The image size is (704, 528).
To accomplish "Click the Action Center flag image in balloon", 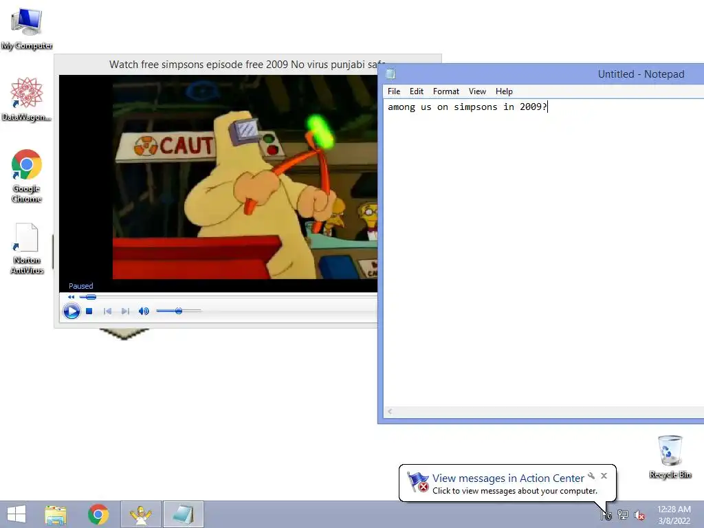I will (x=417, y=482).
